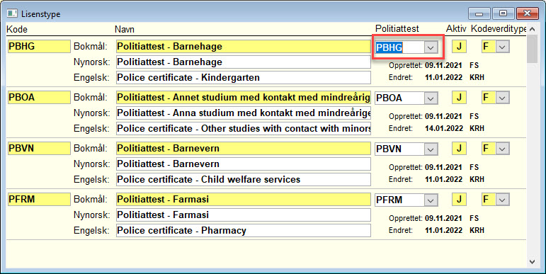The image size is (546, 274).
Task: Edit Nynorsk name 'Politiattest - Barnevern'
Action: pyautogui.click(x=244, y=164)
